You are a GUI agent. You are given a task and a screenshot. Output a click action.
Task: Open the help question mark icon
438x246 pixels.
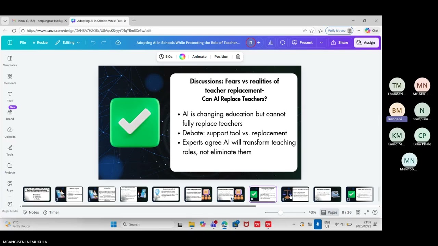coord(375,212)
